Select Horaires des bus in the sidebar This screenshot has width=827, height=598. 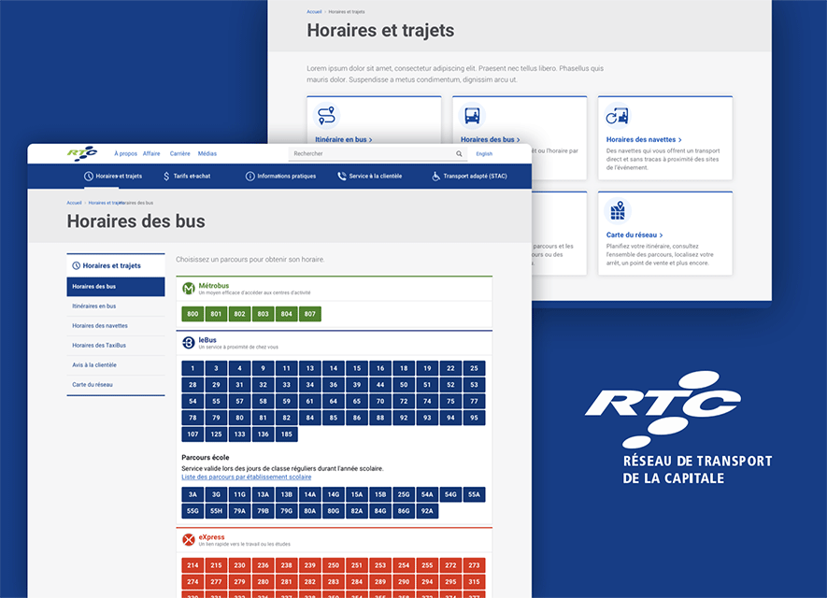pos(116,286)
